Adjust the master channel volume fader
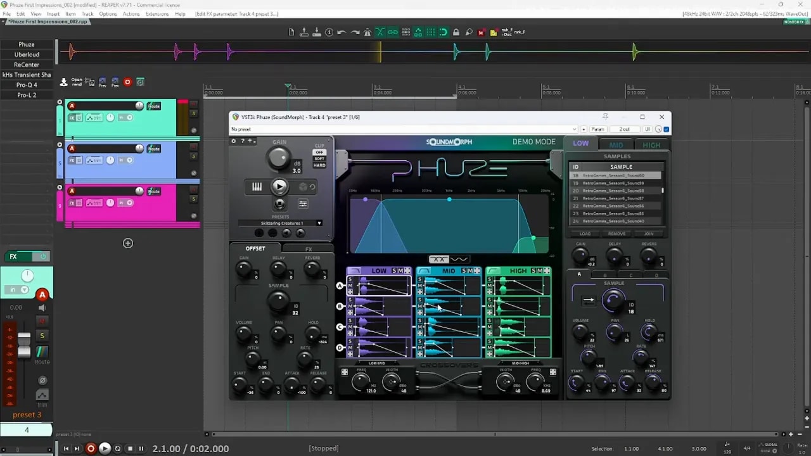Image resolution: width=811 pixels, height=456 pixels. (x=24, y=345)
